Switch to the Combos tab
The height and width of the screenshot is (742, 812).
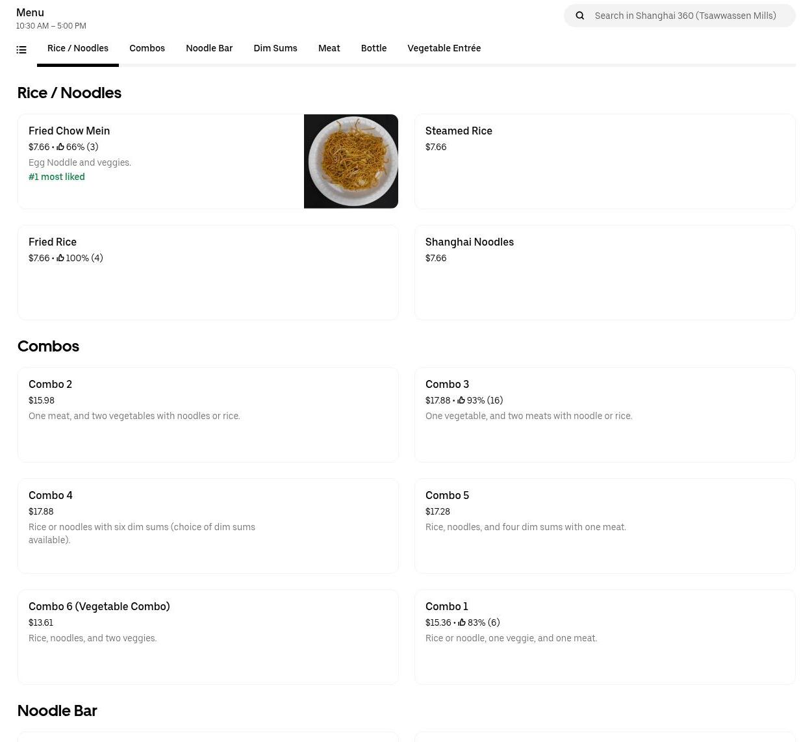147,49
